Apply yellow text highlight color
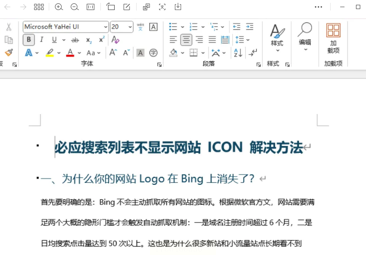 click(x=50, y=53)
